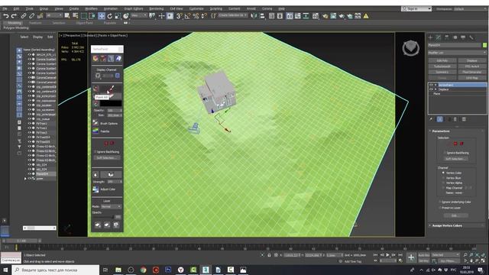Toggle VertexPaint modifier eye visibility
Image resolution: width=489 pixels, height=275 pixels.
431,85
